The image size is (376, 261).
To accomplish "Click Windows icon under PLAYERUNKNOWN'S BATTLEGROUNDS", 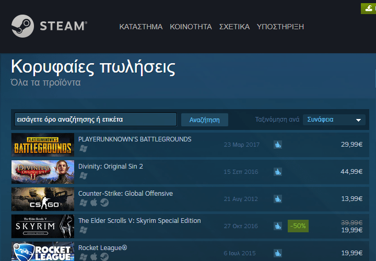I will click(x=83, y=149).
